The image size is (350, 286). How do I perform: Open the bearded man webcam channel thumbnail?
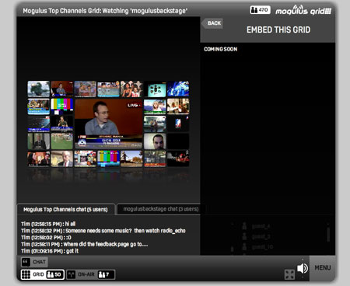pos(155,141)
